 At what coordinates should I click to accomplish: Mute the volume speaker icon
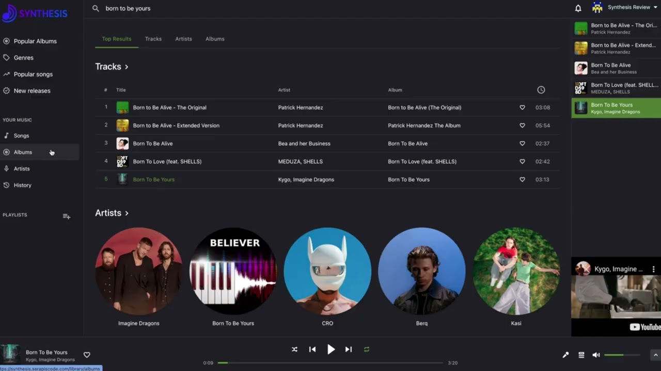(x=596, y=355)
